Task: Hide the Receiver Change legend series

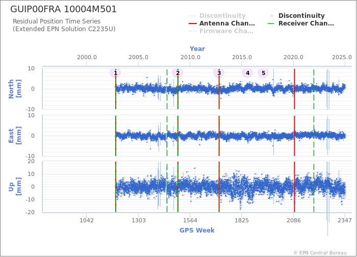Action: 301,23
